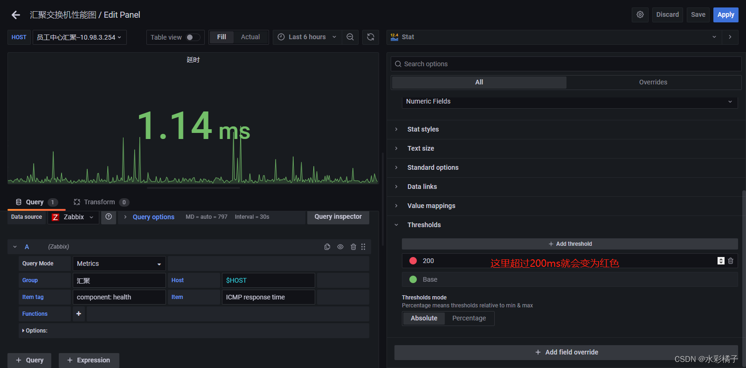Image resolution: width=746 pixels, height=368 pixels.
Task: Collapse options pane with right chevron
Action: (x=730, y=37)
